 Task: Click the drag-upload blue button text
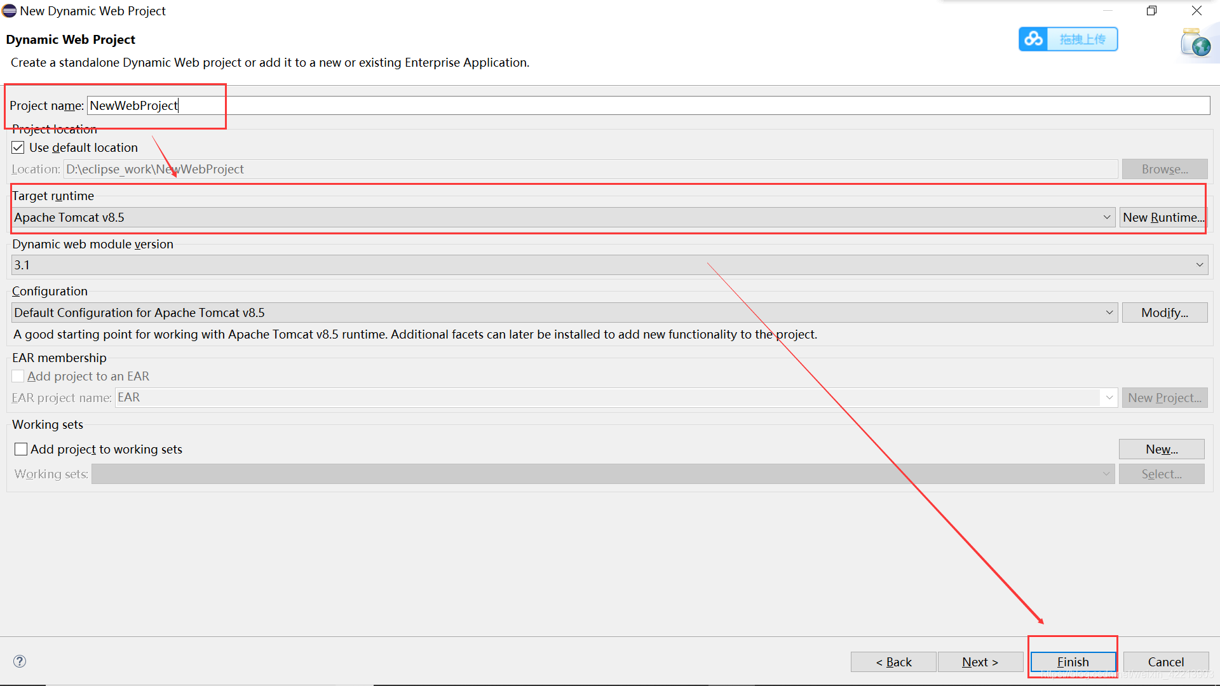click(x=1082, y=39)
